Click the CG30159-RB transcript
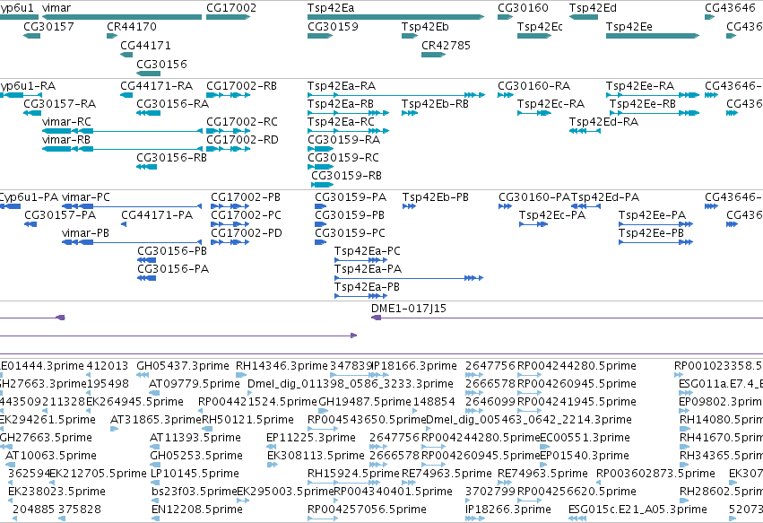 coord(322,185)
